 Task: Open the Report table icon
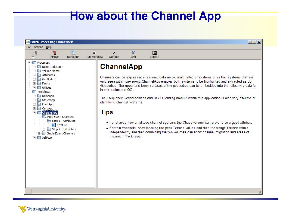point(154,53)
